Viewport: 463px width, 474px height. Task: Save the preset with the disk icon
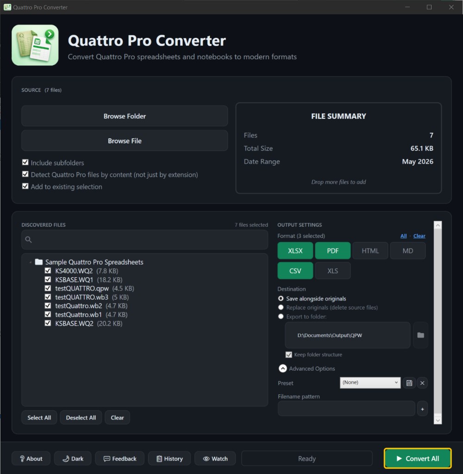(x=409, y=383)
